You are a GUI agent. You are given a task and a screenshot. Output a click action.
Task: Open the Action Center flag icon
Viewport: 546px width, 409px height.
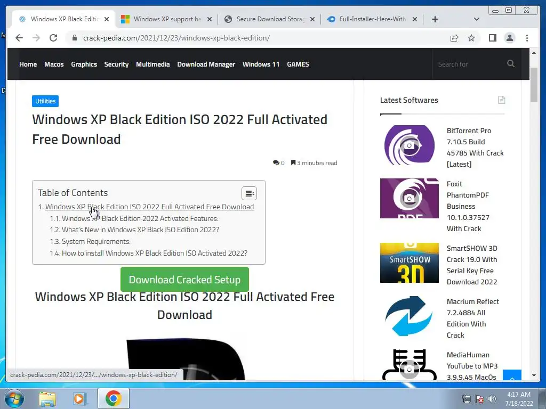[x=479, y=399]
